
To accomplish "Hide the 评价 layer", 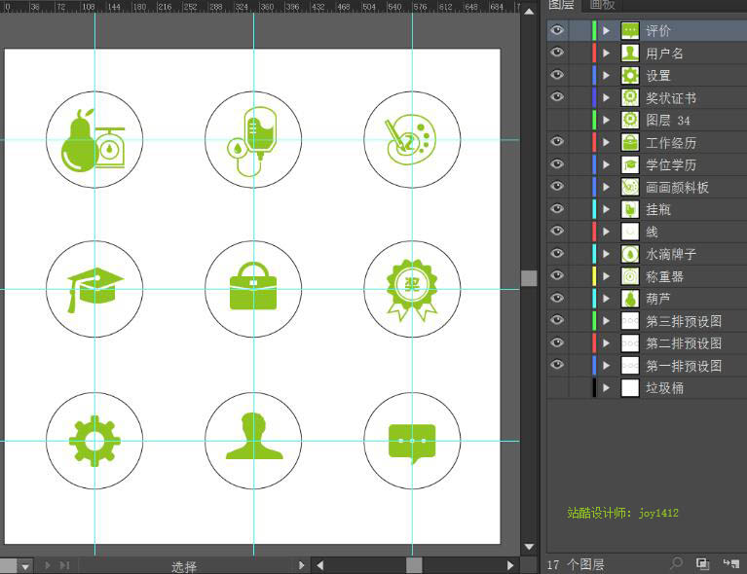I will coord(557,30).
